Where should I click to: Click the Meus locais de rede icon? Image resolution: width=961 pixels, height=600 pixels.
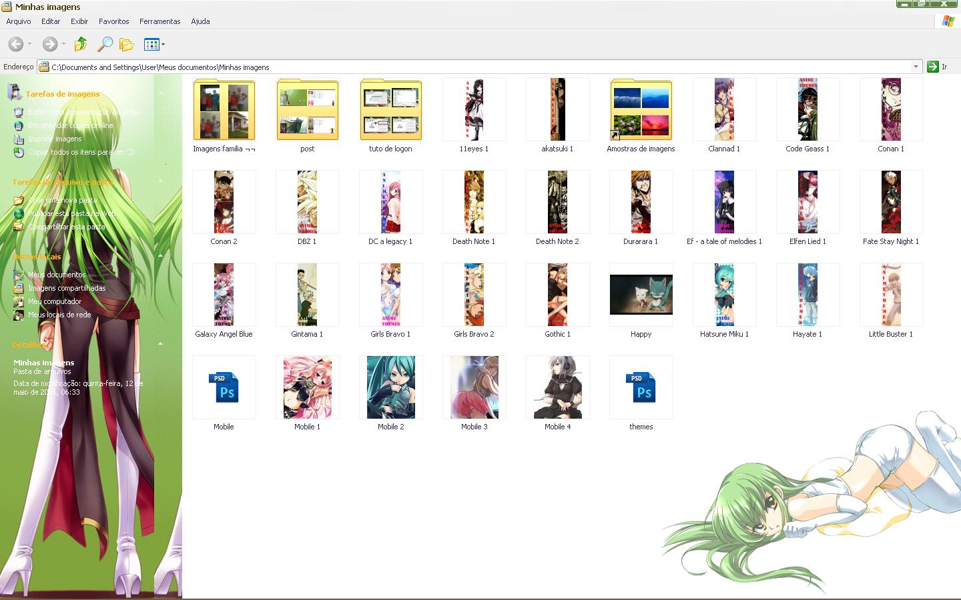click(19, 315)
